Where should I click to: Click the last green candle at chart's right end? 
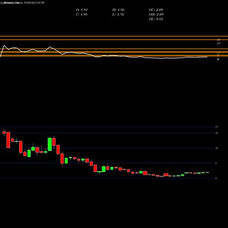[207, 172]
